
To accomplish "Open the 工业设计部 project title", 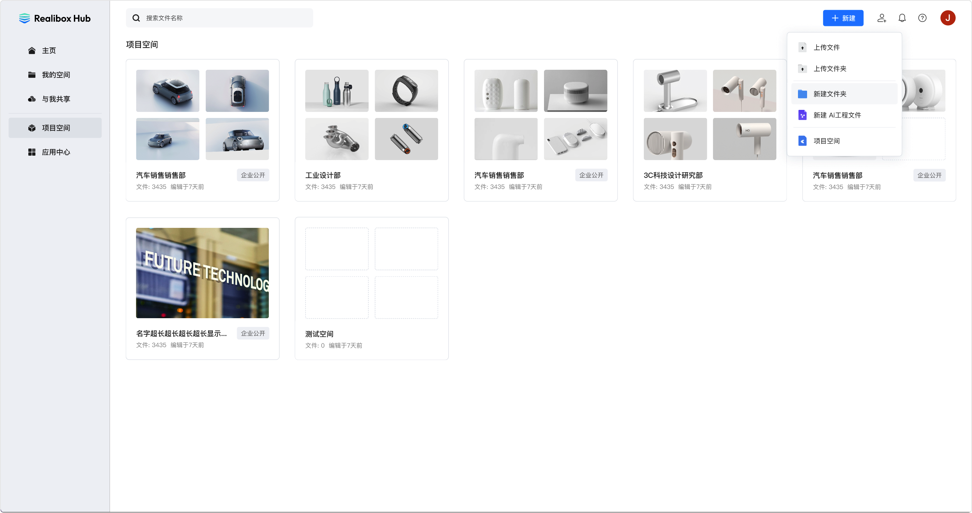I will point(323,175).
